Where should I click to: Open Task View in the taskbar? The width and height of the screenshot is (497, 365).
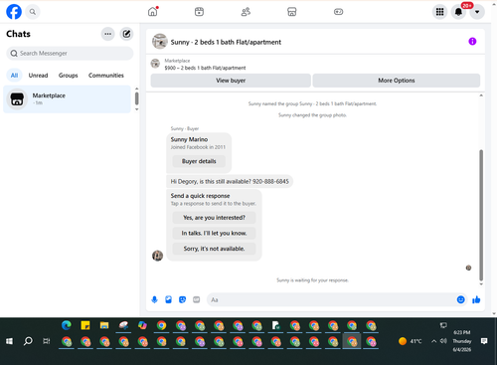[47, 341]
